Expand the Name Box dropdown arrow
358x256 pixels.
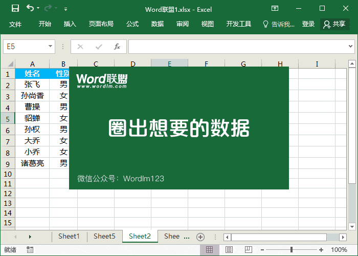tap(51, 47)
